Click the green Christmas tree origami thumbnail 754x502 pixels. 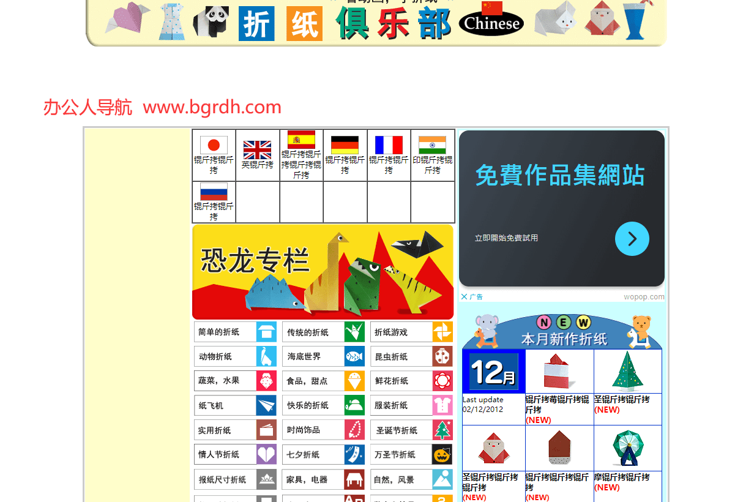[627, 372]
